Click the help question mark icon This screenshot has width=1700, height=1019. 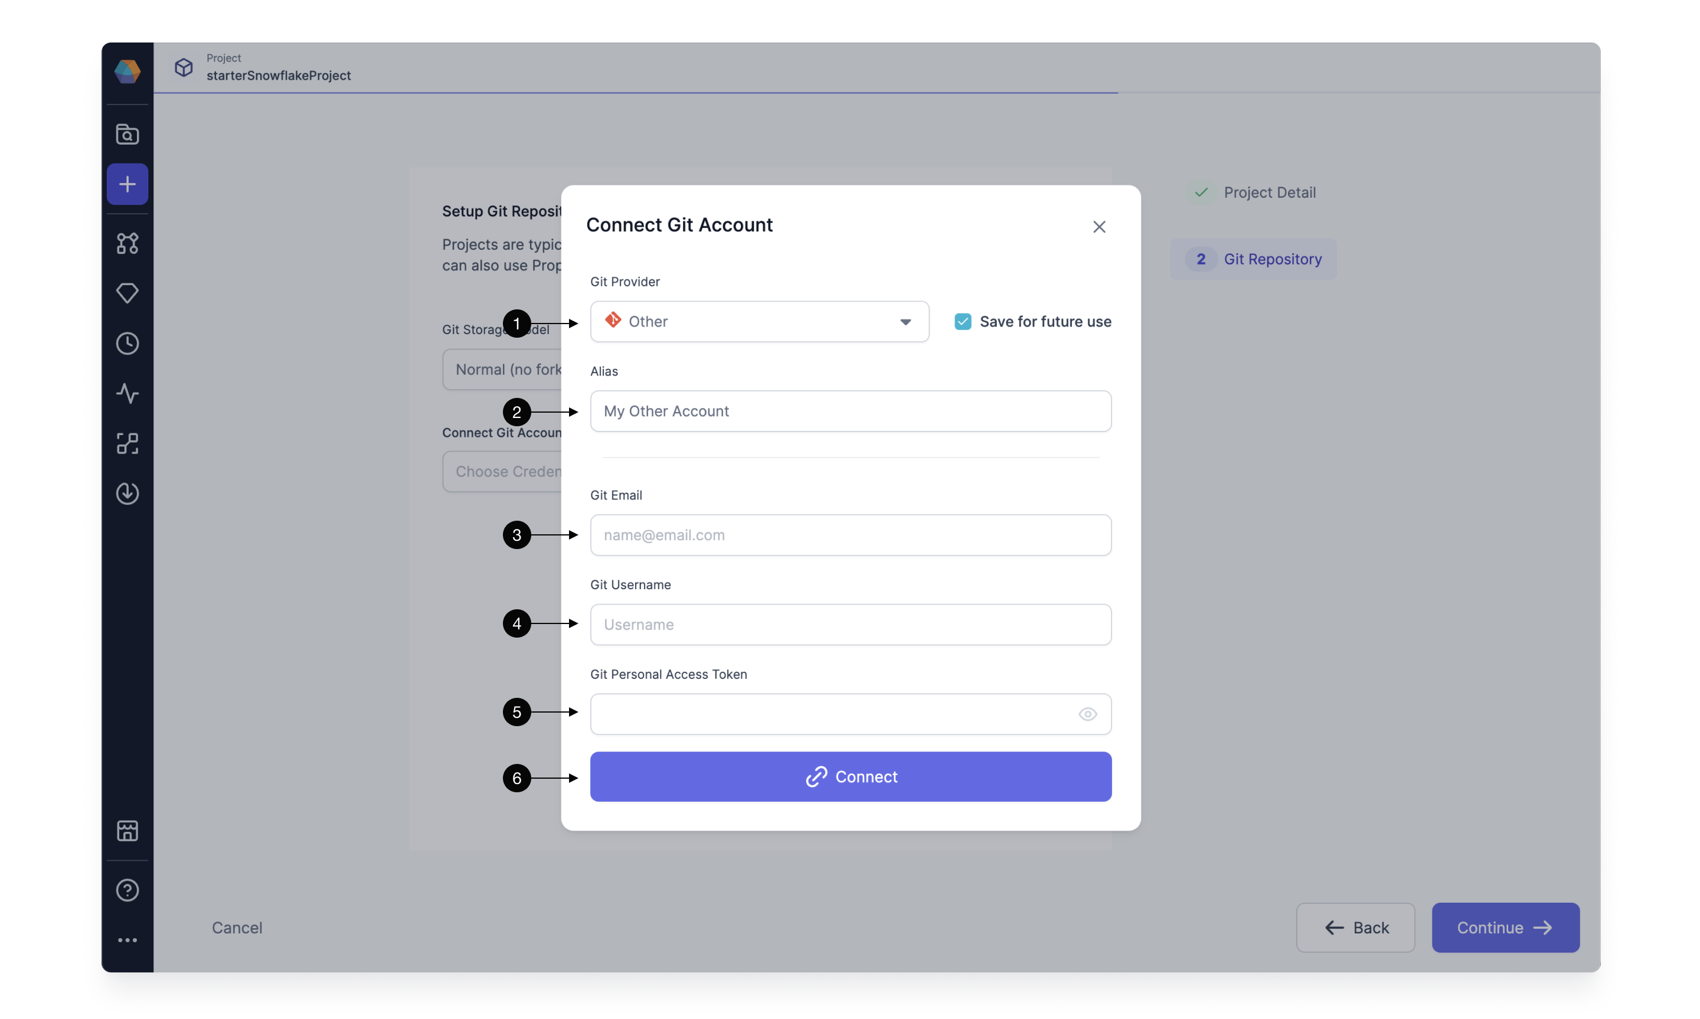tap(126, 888)
